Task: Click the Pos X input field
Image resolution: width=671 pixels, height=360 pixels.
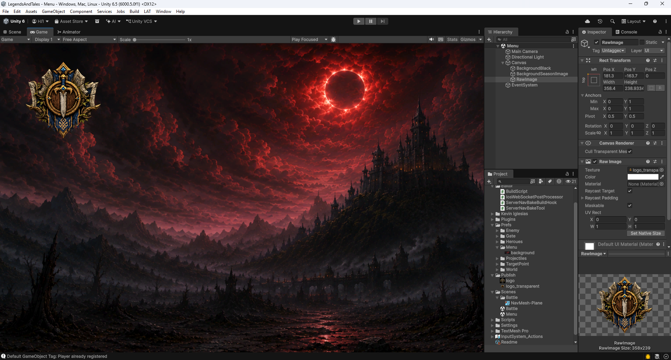Action: tap(613, 76)
